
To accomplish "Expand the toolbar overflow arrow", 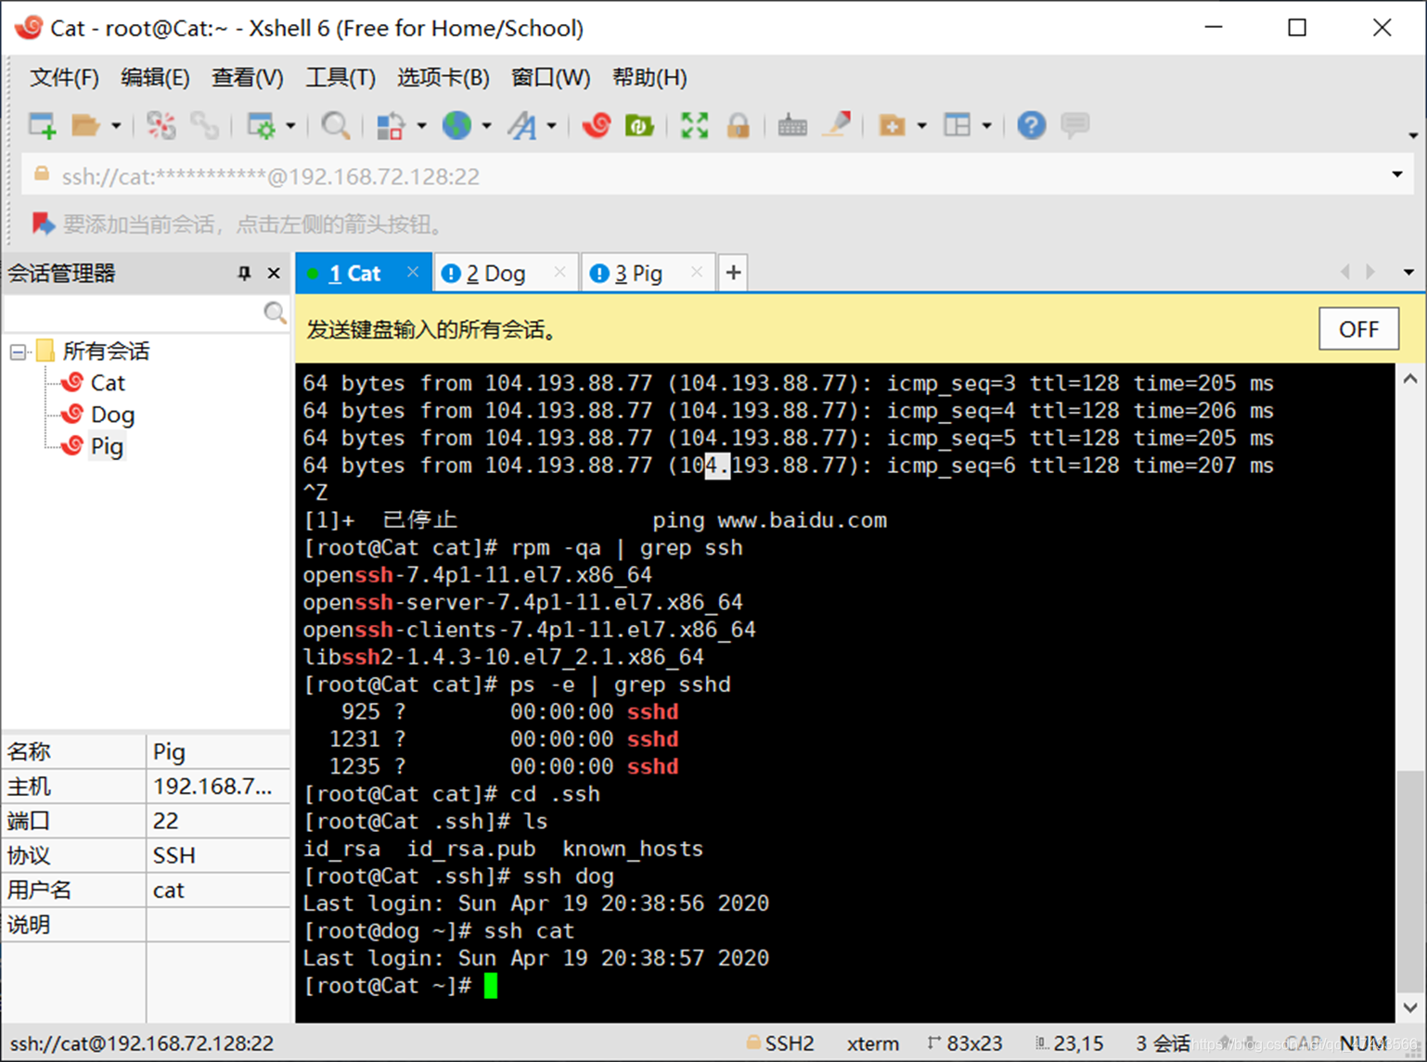I will [1413, 135].
